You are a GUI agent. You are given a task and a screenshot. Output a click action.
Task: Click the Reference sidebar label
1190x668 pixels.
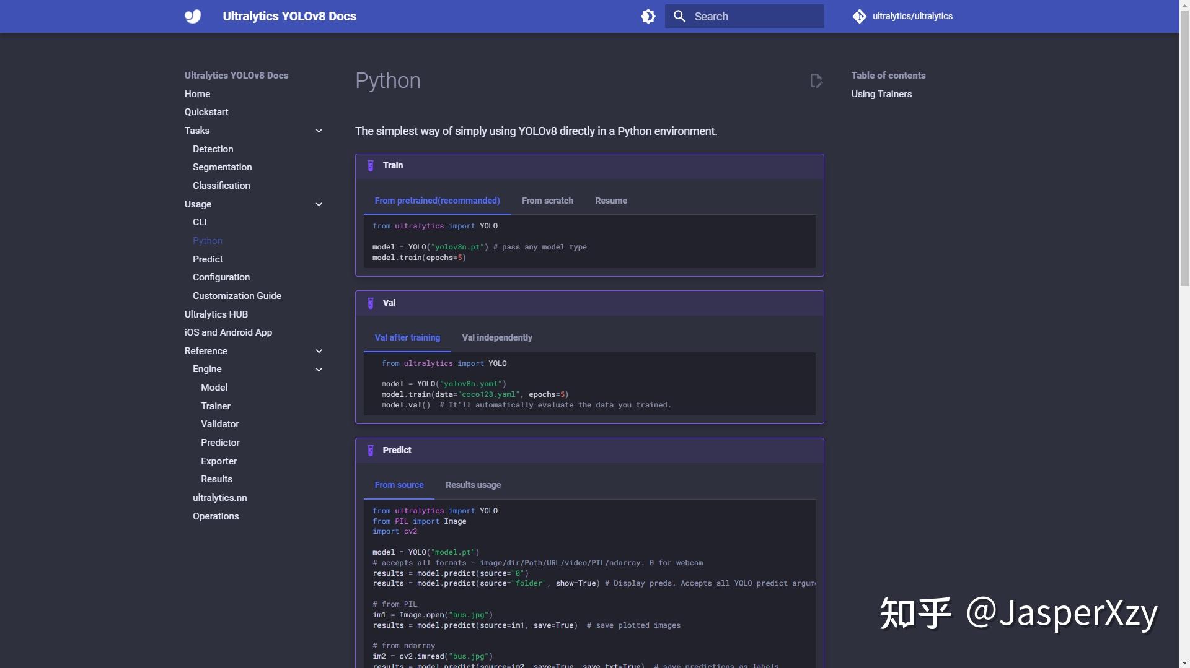[x=206, y=351]
